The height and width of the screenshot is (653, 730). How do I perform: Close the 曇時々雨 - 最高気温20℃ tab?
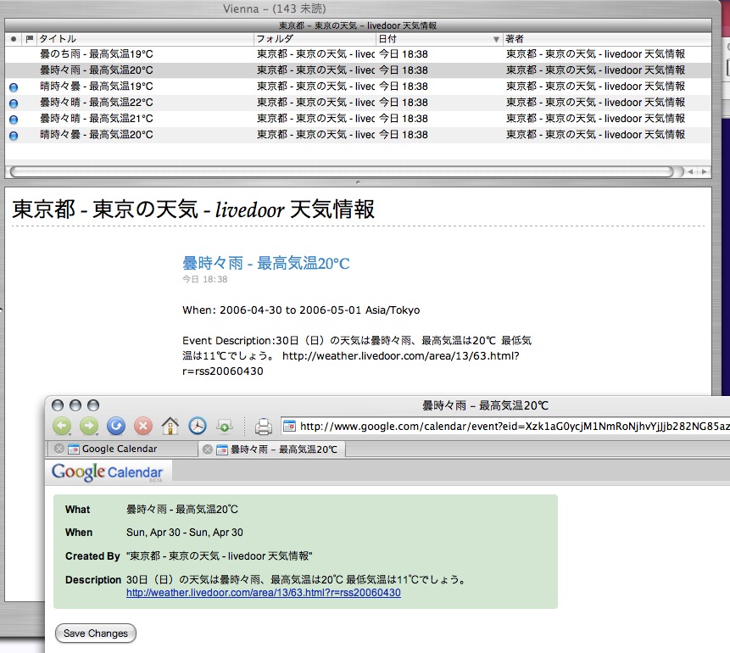point(208,449)
